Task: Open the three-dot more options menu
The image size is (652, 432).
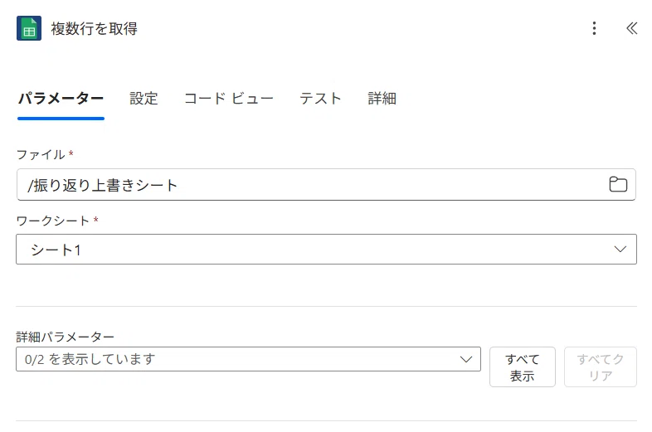Action: [594, 28]
